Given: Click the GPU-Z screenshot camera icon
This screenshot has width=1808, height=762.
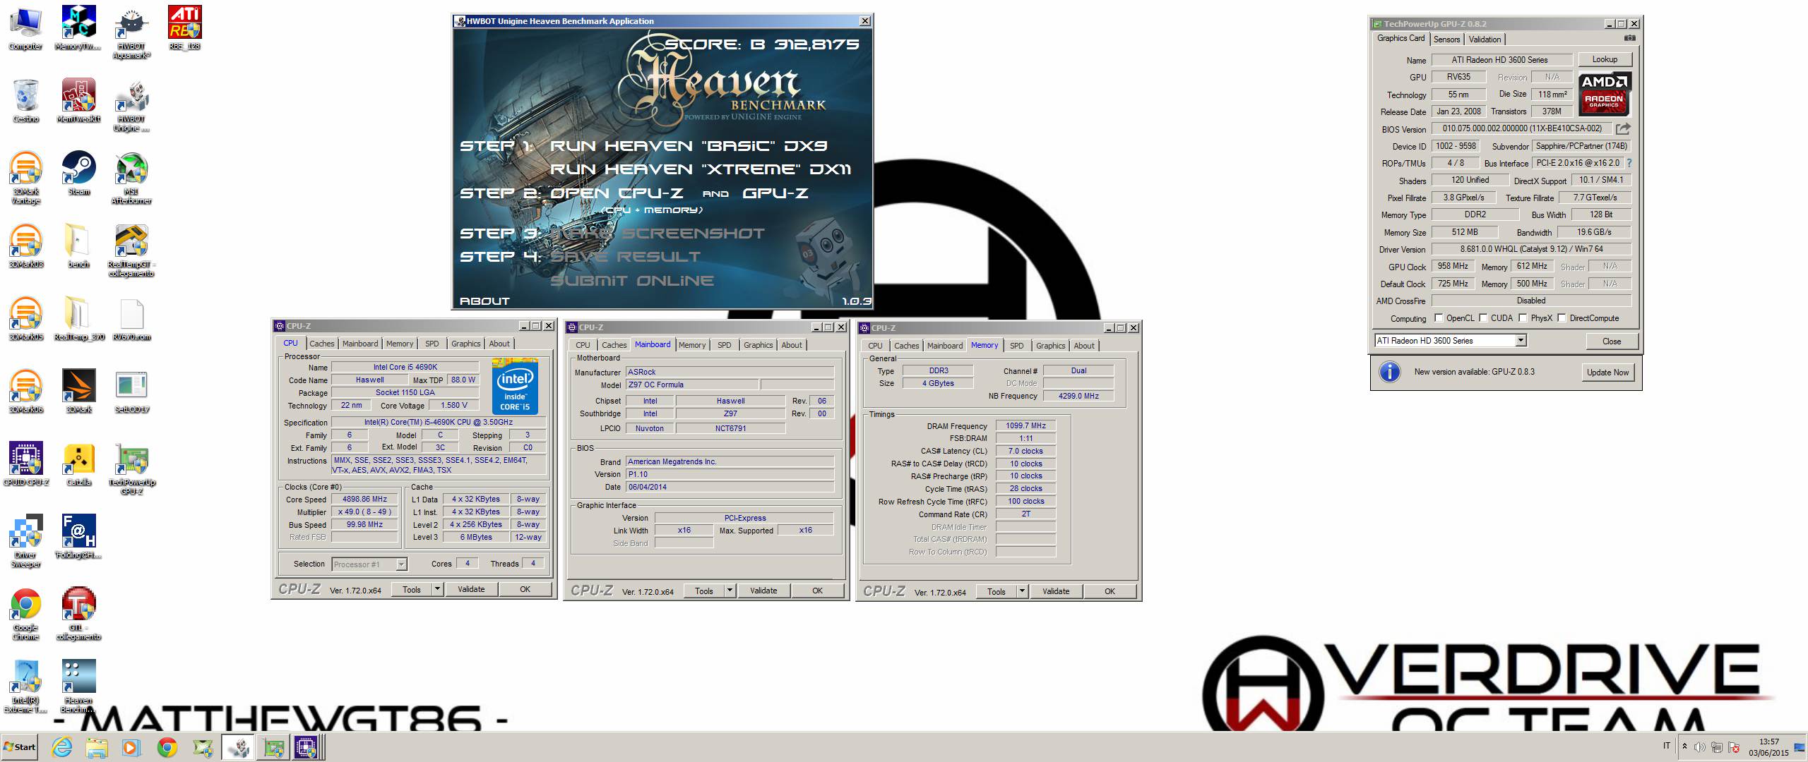Looking at the screenshot, I should coord(1629,38).
